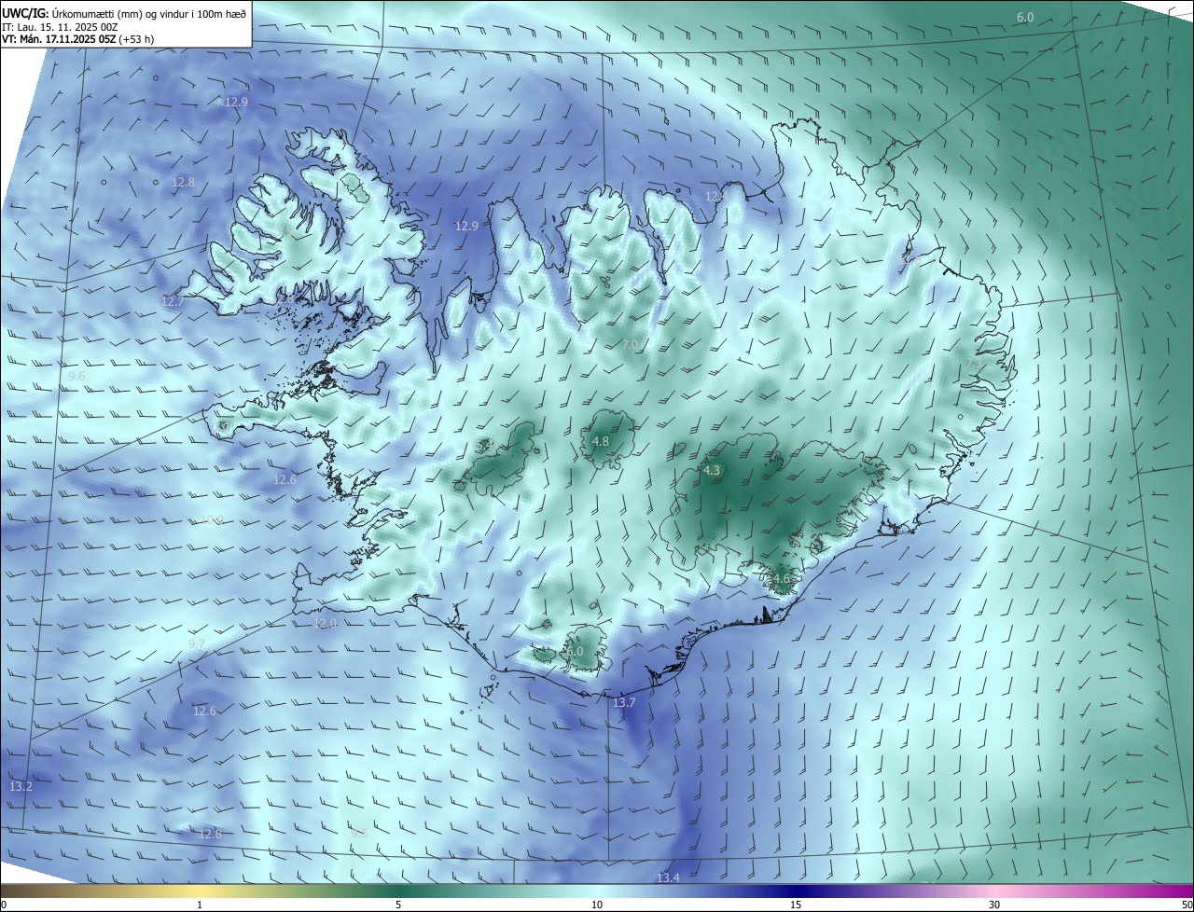The width and height of the screenshot is (1194, 912).
Task: Click the 10 tick on the colour scale
Action: [x=597, y=905]
